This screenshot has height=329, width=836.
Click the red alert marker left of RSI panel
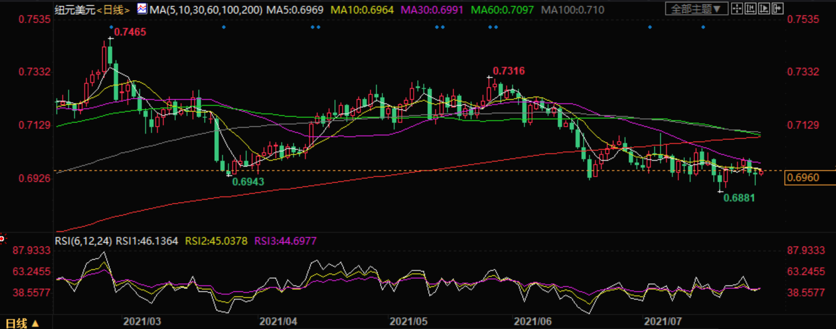pyautogui.click(x=2, y=239)
